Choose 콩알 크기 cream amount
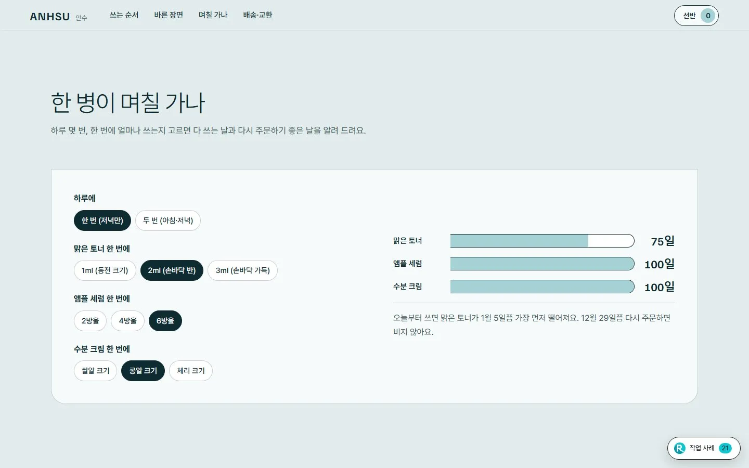The height and width of the screenshot is (468, 749). 143,371
